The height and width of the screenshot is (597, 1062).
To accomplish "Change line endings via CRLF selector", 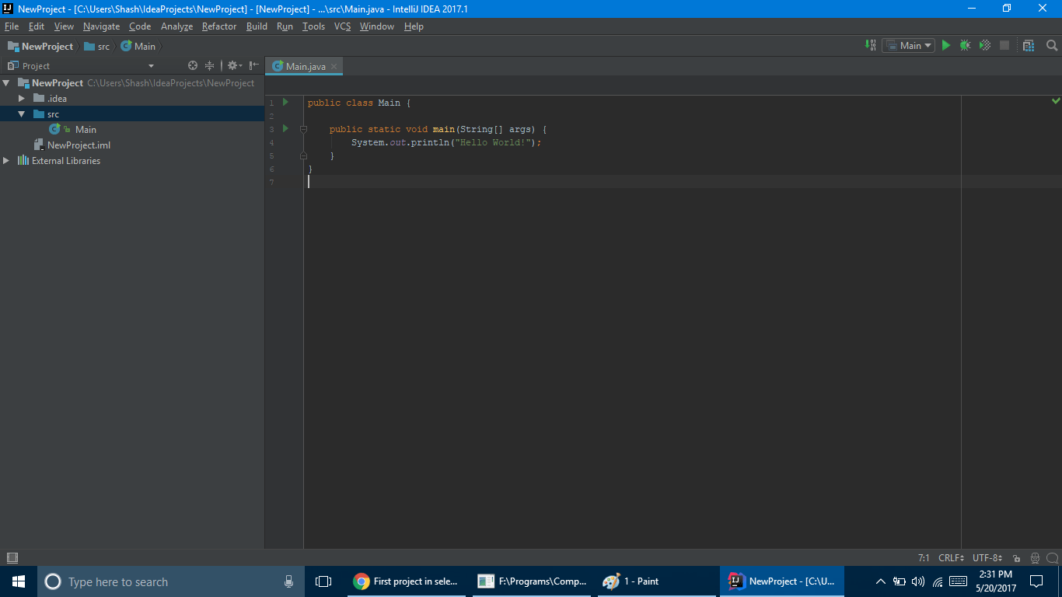I will (x=950, y=557).
